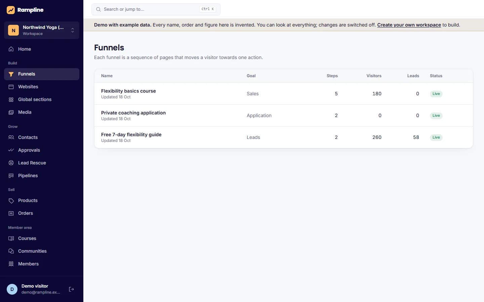
Task: Click the Visitors column header
Action: click(374, 76)
